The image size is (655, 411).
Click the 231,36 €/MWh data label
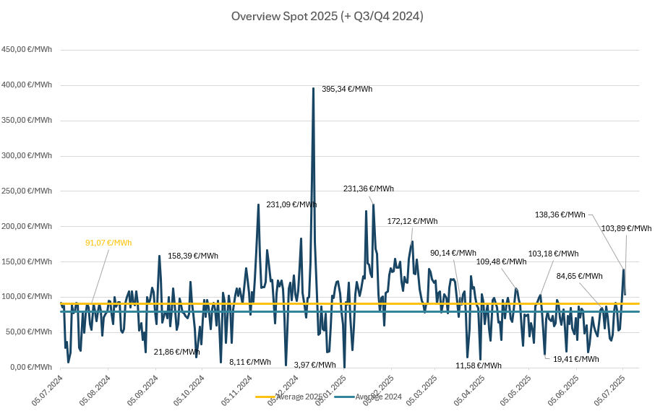click(x=368, y=189)
